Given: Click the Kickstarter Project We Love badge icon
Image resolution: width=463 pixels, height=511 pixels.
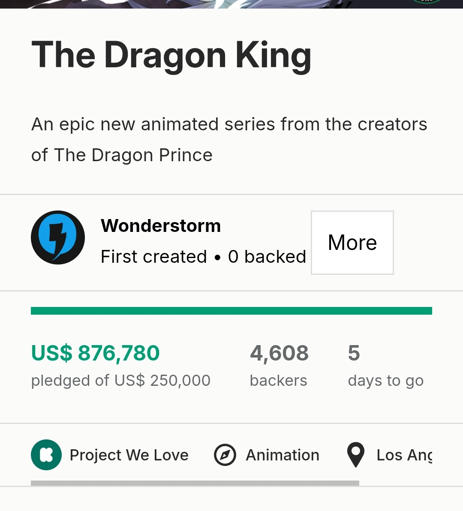Looking at the screenshot, I should [x=46, y=455].
